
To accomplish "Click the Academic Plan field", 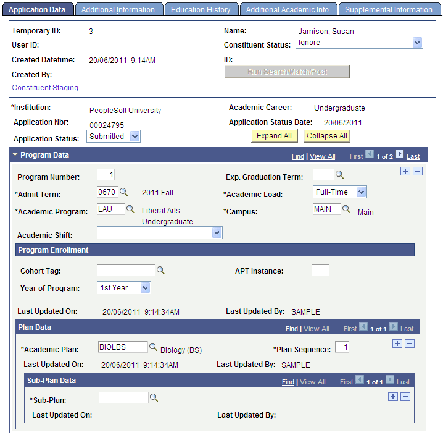I will click(x=123, y=347).
